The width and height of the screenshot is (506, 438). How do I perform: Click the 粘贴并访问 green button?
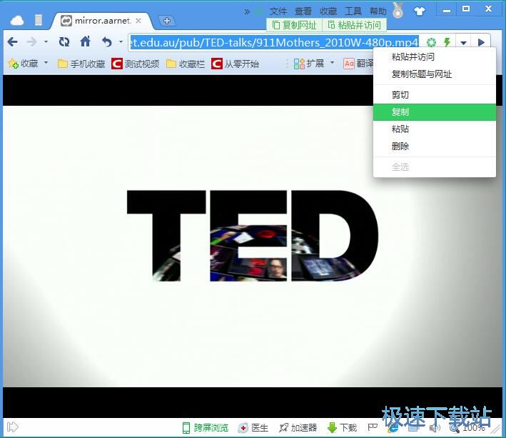click(354, 25)
